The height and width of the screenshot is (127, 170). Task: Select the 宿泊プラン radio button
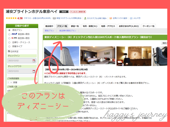click(x=10, y=30)
